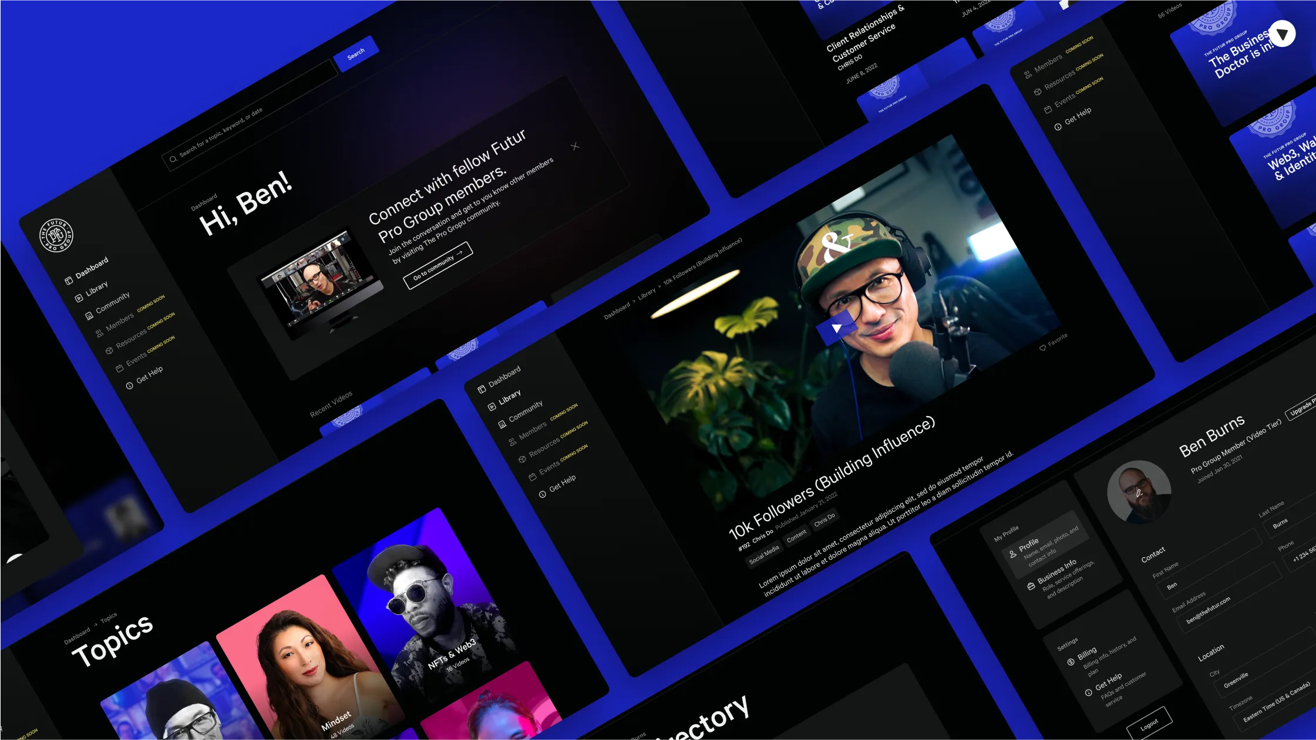Image resolution: width=1316 pixels, height=740 pixels.
Task: Click Events icon in the video page sidebar
Action: pos(532,477)
